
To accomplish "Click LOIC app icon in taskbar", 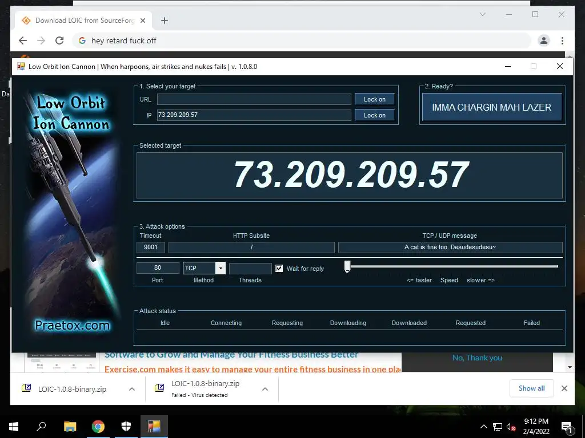I will tap(154, 427).
